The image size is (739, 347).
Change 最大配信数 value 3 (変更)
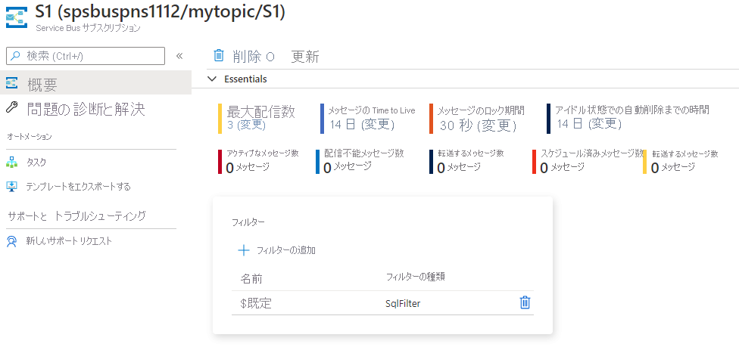[x=247, y=125]
